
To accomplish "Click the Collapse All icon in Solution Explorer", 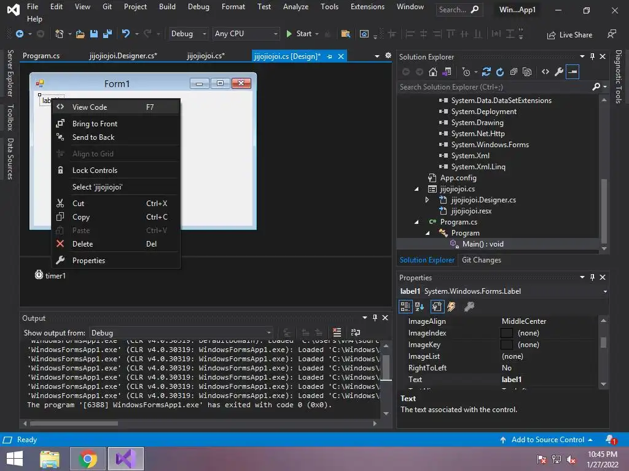I will (514, 72).
